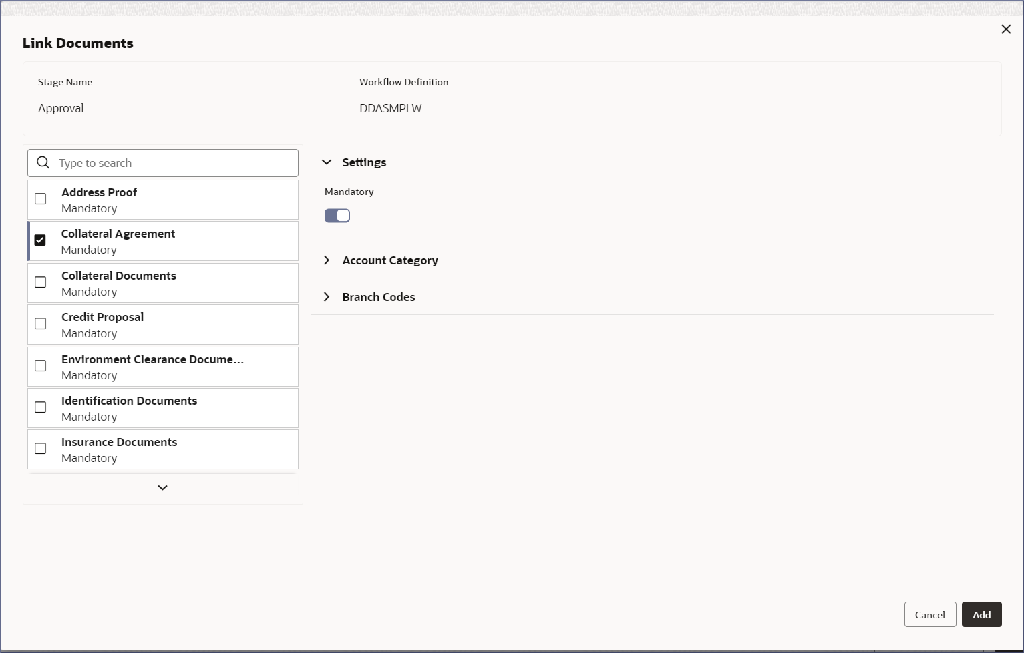Viewport: 1024px width, 653px height.
Task: Uncheck the Collateral Agreement checkbox
Action: 40,240
